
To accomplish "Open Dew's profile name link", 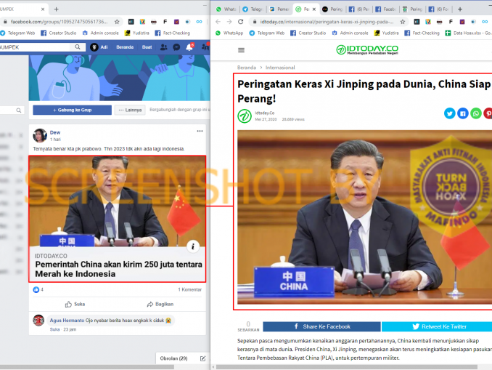I will pyautogui.click(x=55, y=132).
